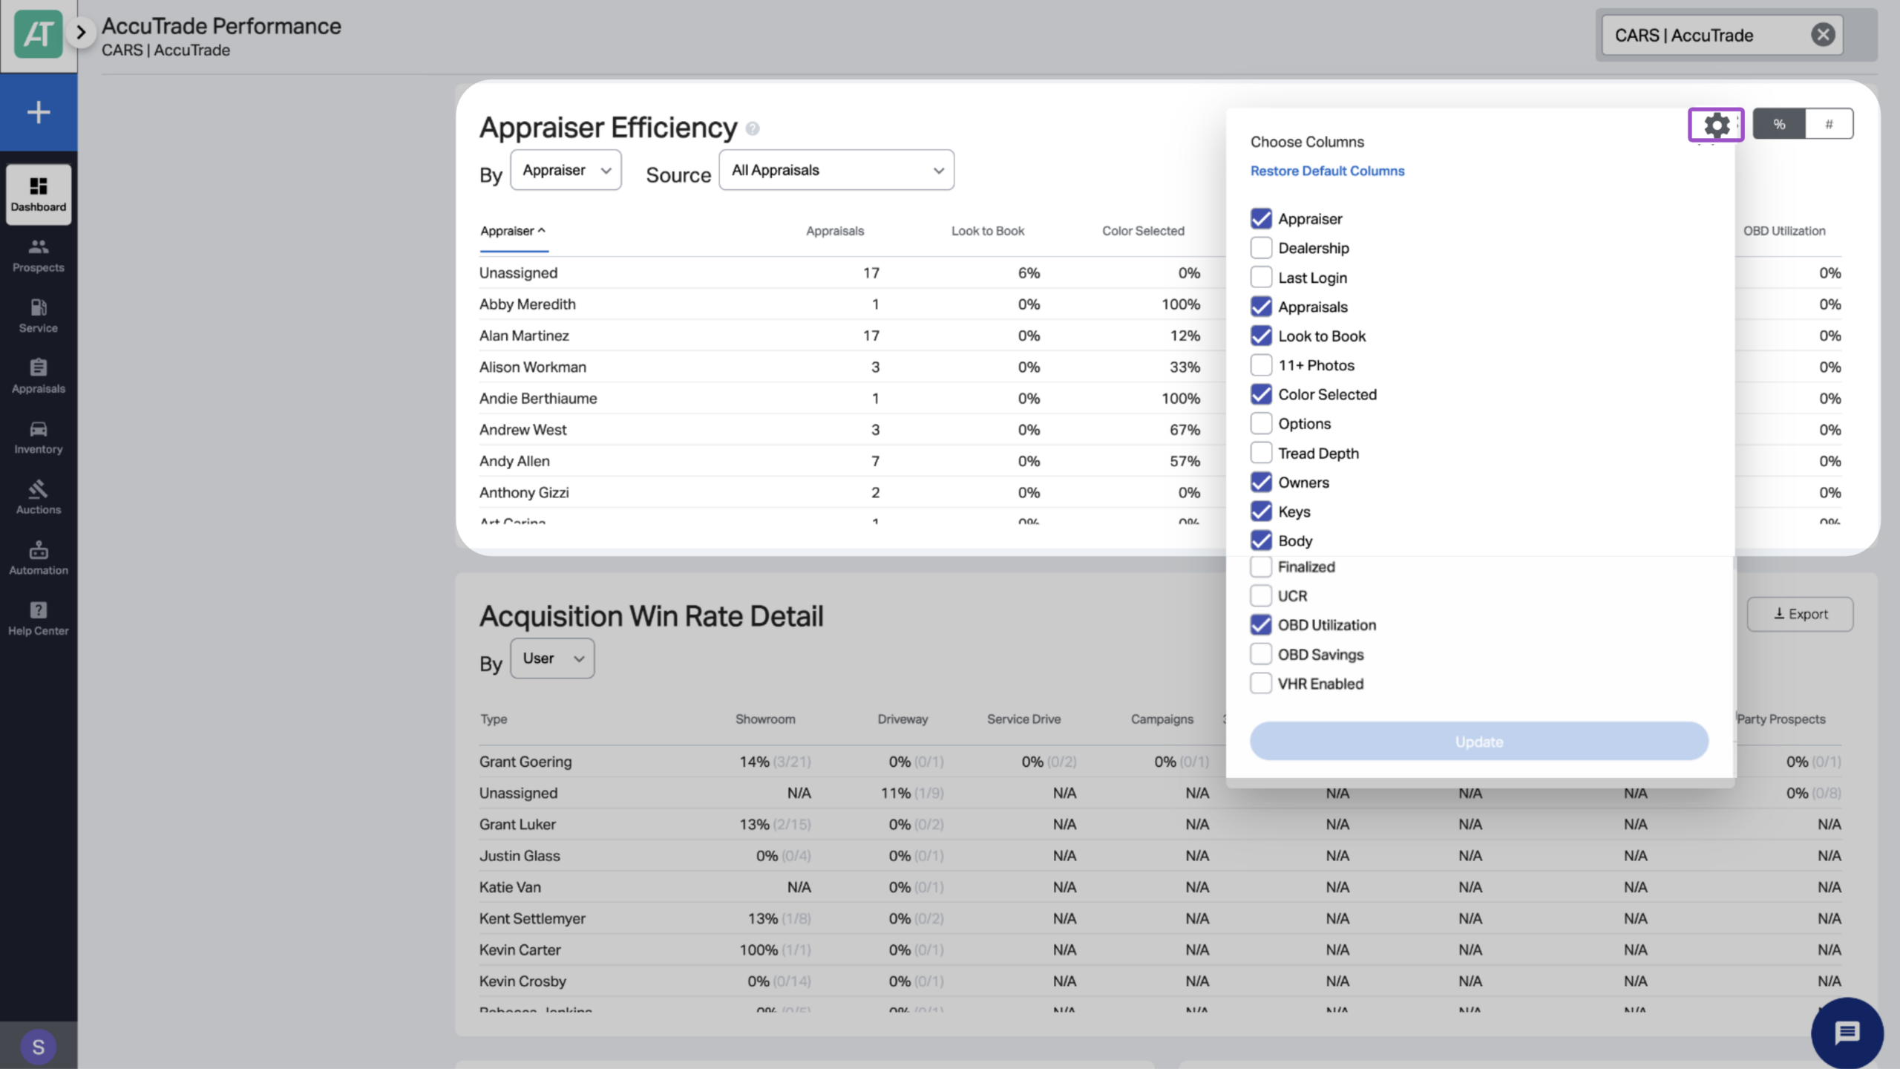Open the Appraisals sidebar section
1900x1069 pixels.
pyautogui.click(x=39, y=376)
